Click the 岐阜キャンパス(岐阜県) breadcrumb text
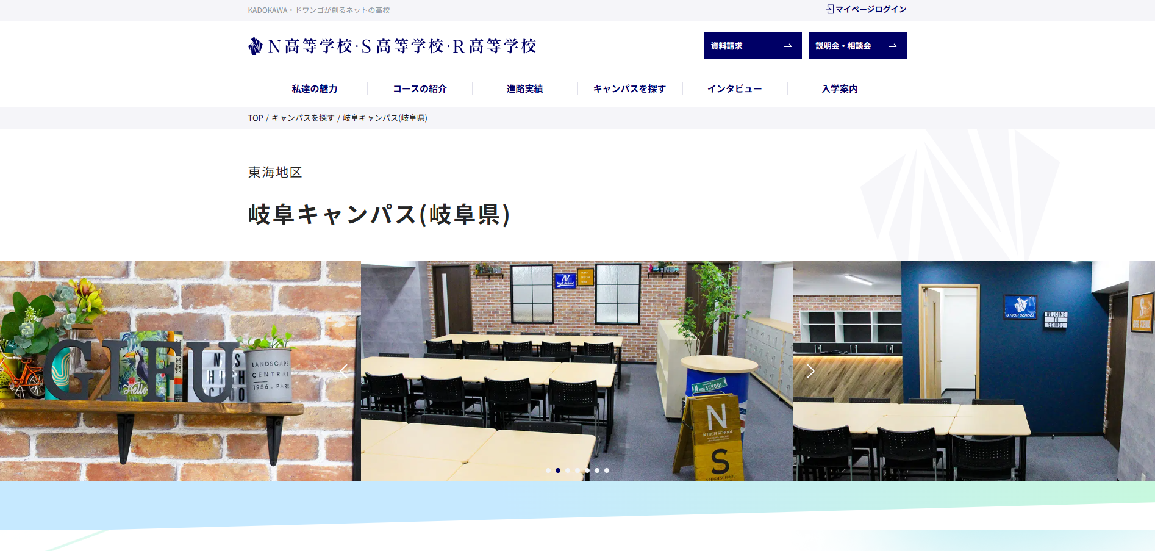The width and height of the screenshot is (1155, 551). pos(385,118)
